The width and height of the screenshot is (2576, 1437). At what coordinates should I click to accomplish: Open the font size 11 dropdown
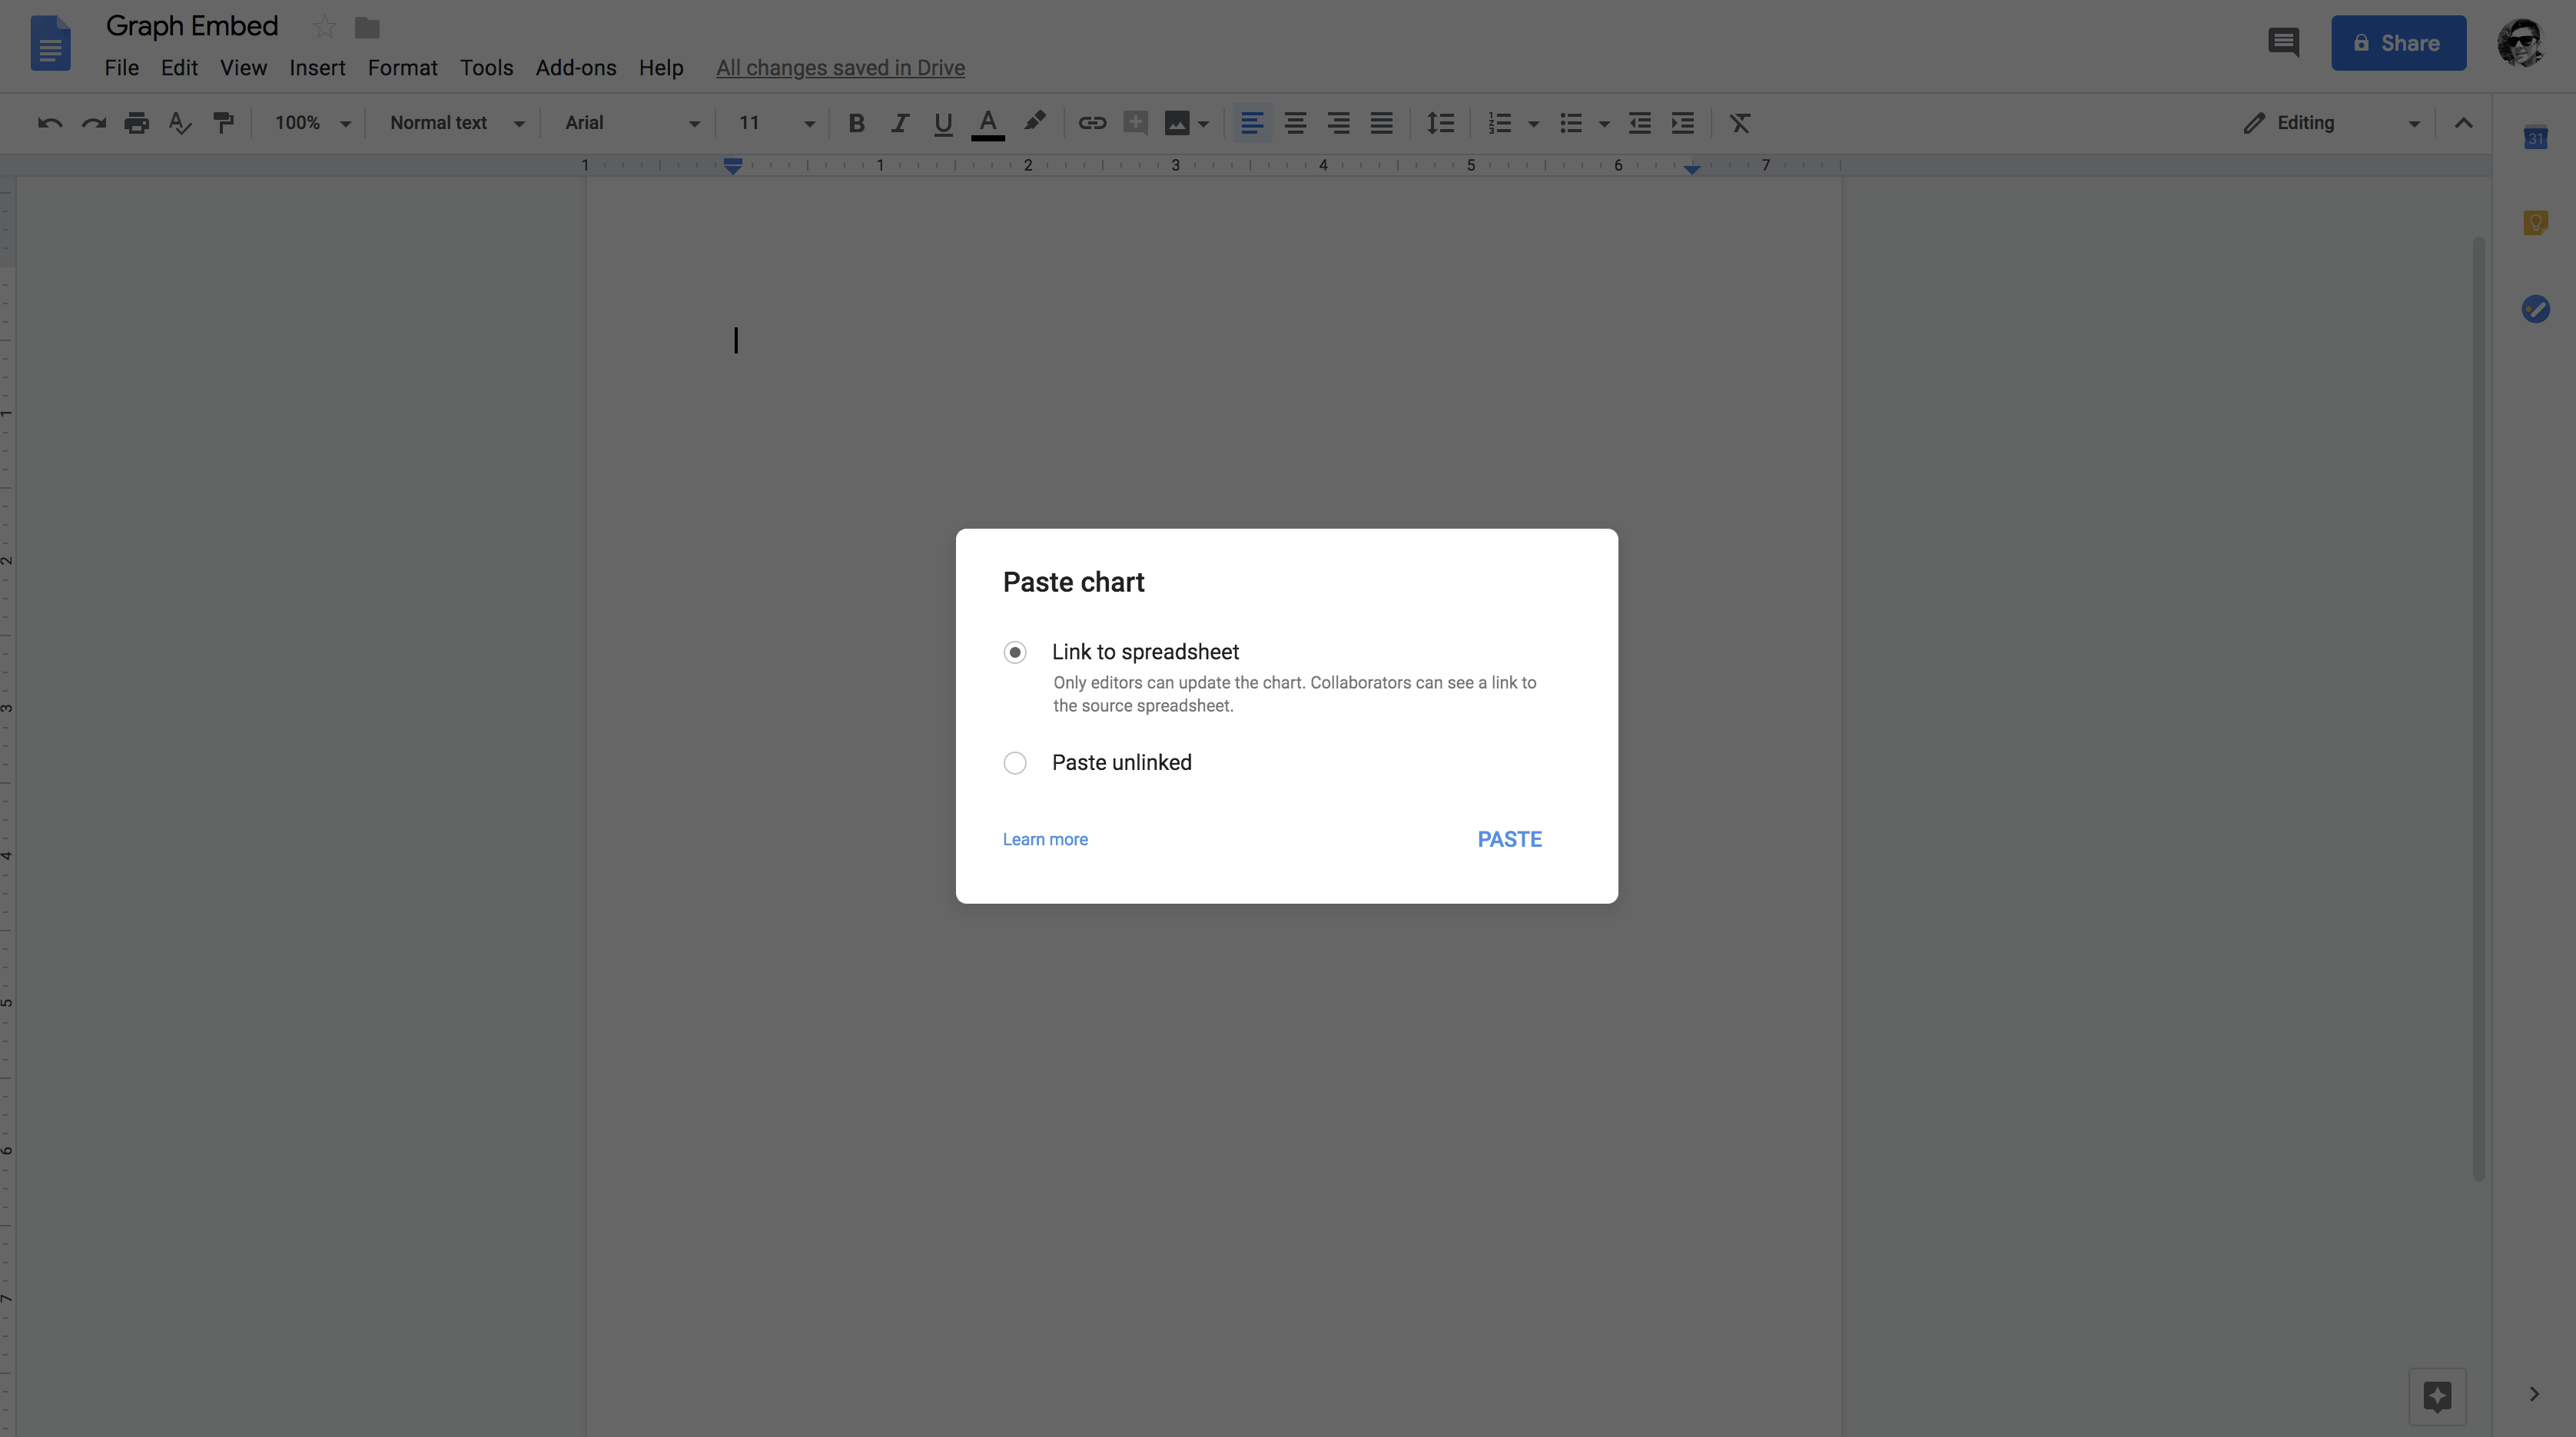click(776, 123)
